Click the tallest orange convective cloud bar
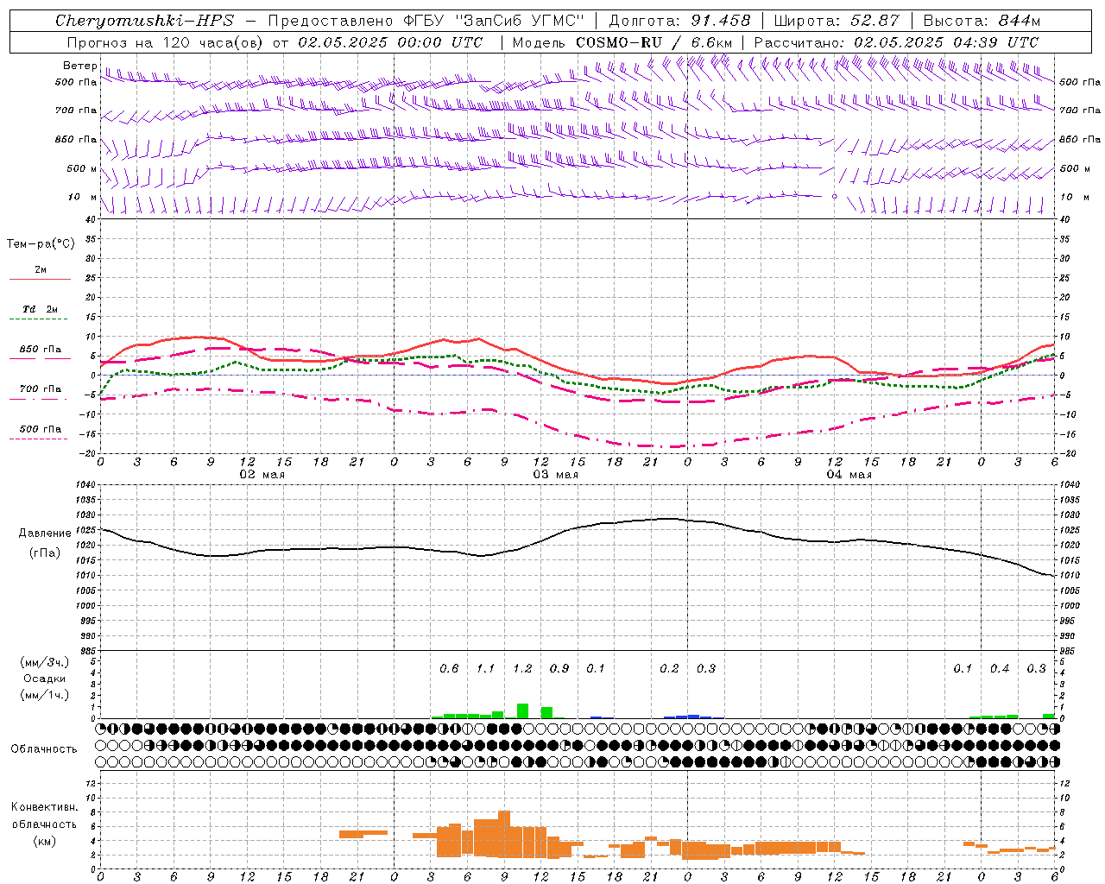This screenshot has height=884, width=1105. tap(504, 834)
